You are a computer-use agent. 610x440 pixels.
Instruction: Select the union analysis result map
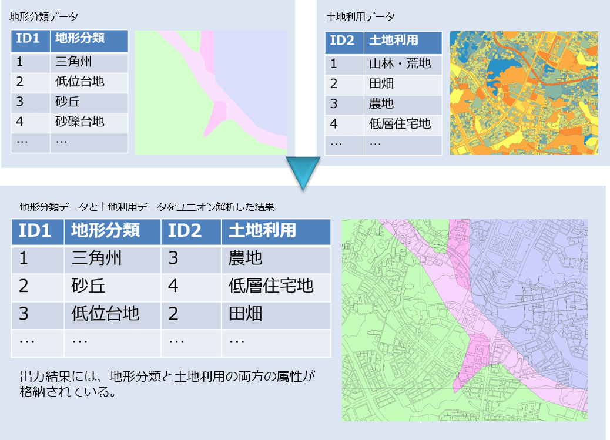tap(464, 320)
